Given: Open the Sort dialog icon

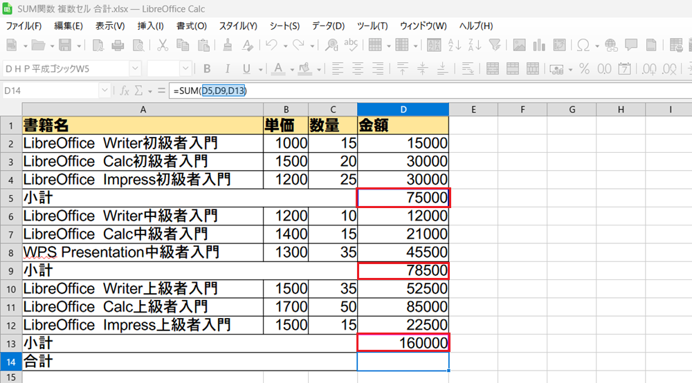Looking at the screenshot, I should click(434, 45).
